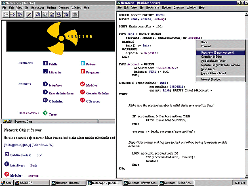Viewport: 248px width, 186px height.
Task: Click the [Ship] link
Action: [x=27, y=145]
